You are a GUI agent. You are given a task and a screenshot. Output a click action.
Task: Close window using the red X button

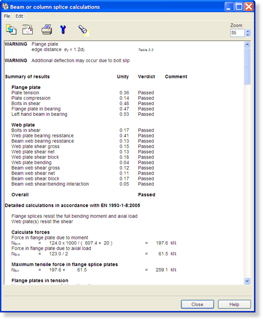[249, 7]
